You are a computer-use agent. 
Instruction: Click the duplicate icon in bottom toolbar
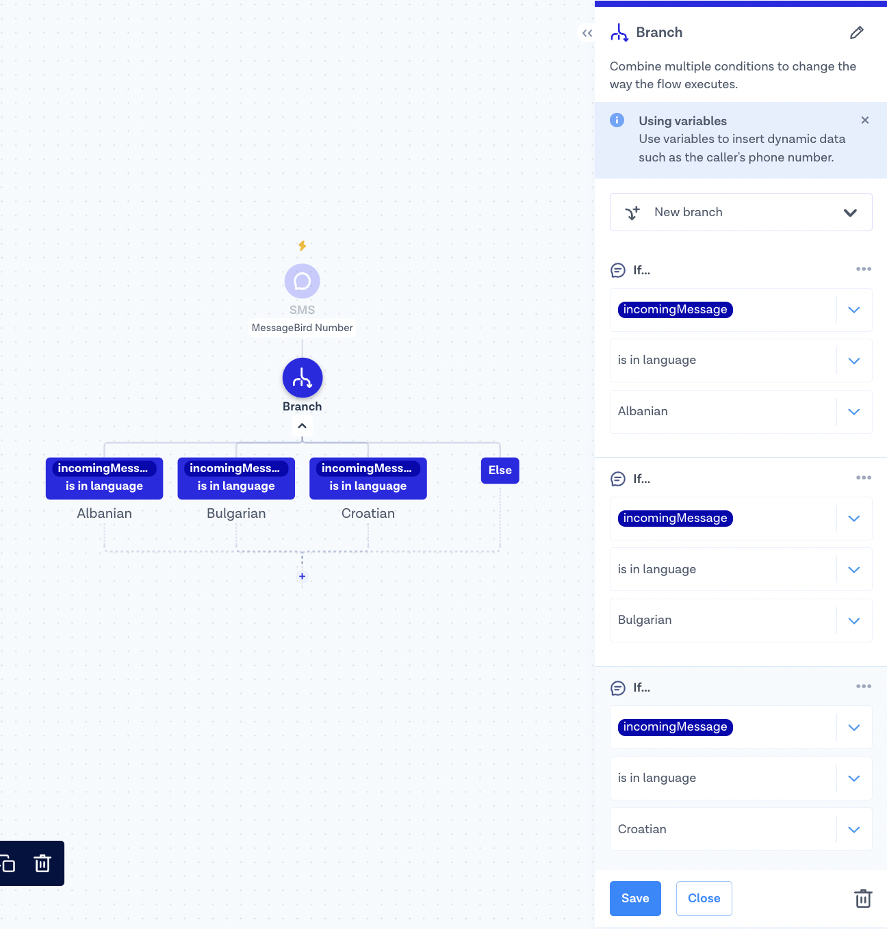point(8,863)
